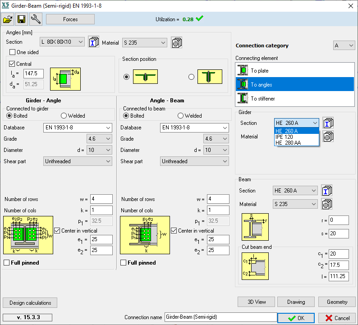Click the central angle la/da diagram
The width and height of the screenshot is (358, 325).
pyautogui.click(x=65, y=79)
